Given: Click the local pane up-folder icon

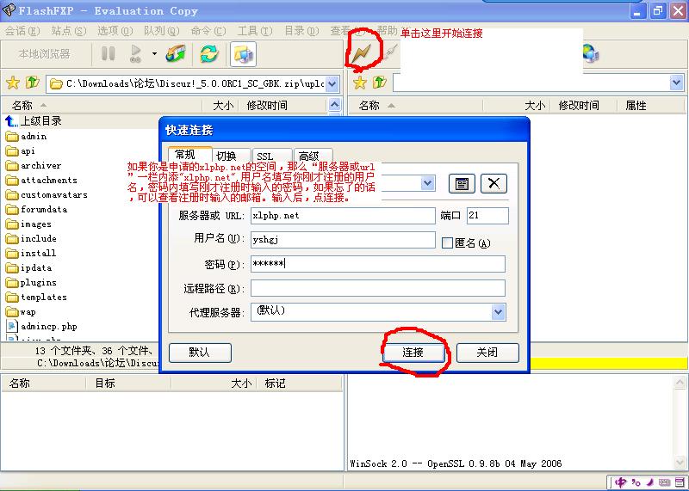Looking at the screenshot, I should 33,83.
